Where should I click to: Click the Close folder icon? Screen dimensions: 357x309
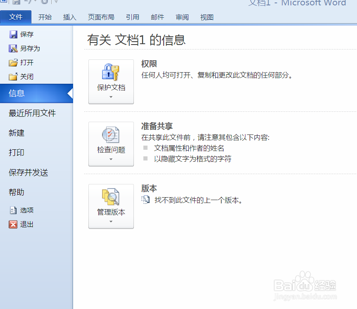point(13,77)
